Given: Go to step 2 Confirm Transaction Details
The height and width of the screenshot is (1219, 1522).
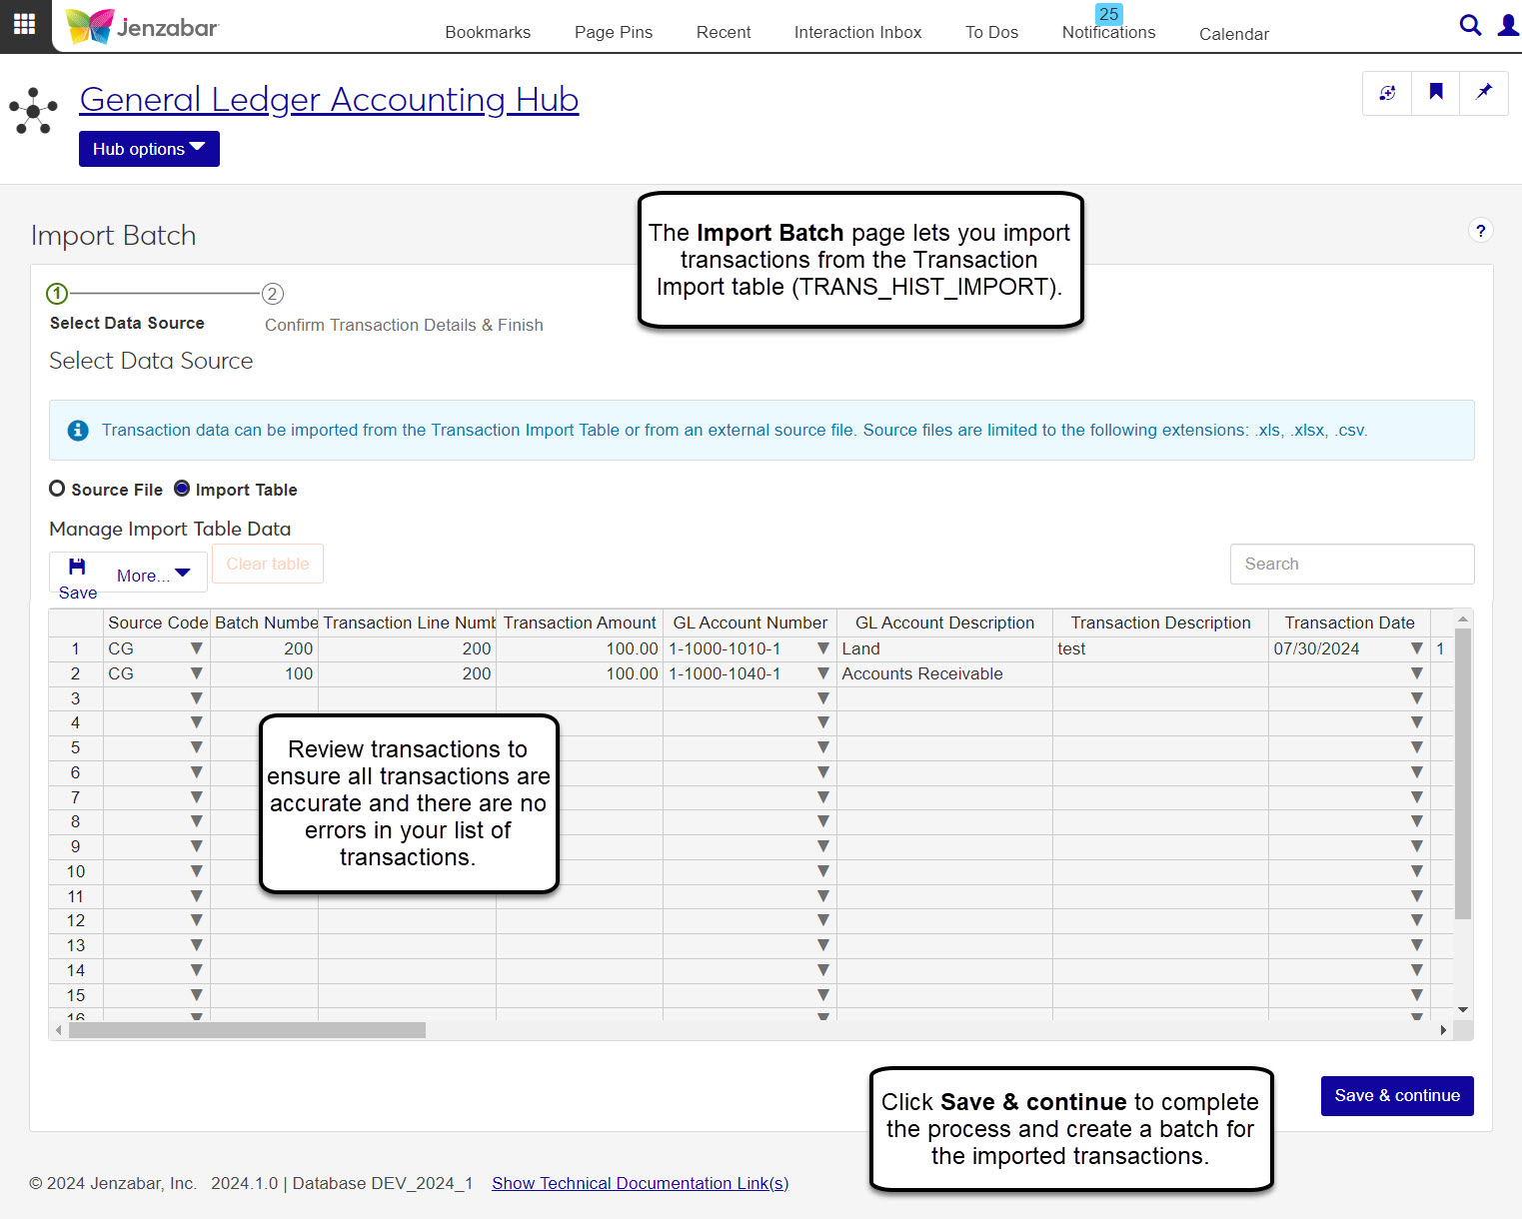Looking at the screenshot, I should 272,294.
